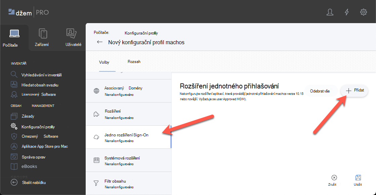Click the Přidat button
The width and height of the screenshot is (376, 195).
[354, 90]
